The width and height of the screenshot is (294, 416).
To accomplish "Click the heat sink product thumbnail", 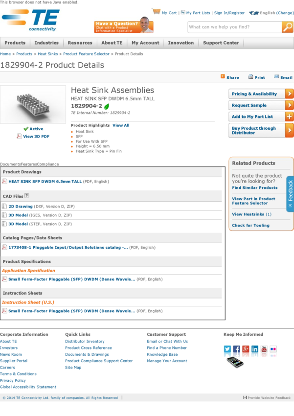I will [33, 104].
